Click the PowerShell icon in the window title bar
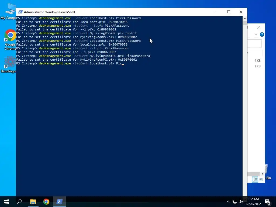This screenshot has width=276, height=207. coord(20,12)
